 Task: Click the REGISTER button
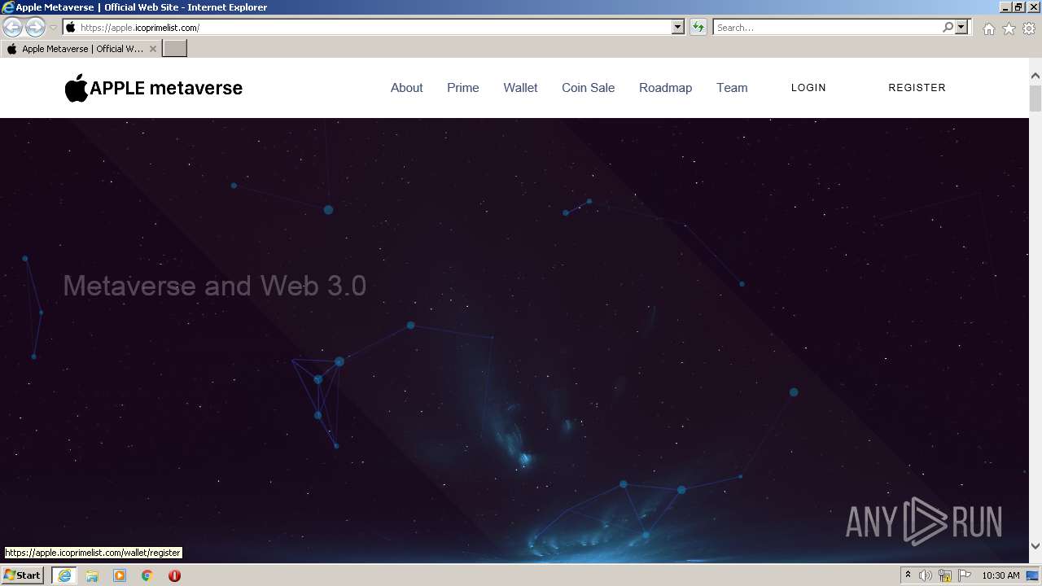tap(917, 88)
